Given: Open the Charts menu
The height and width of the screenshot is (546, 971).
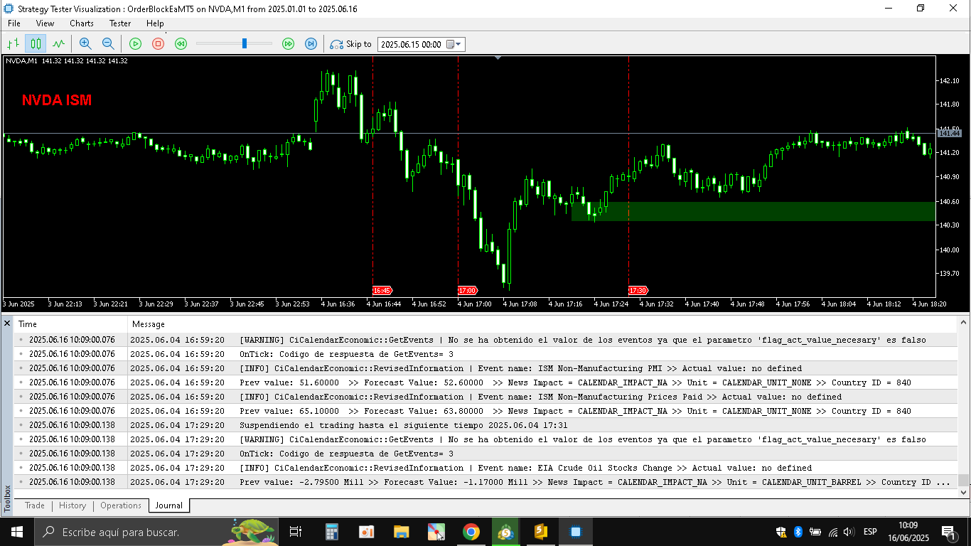Looking at the screenshot, I should point(82,23).
